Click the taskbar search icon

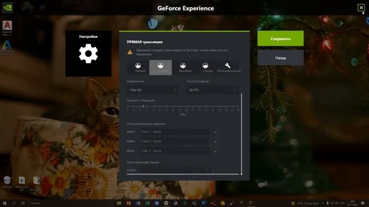14,203
